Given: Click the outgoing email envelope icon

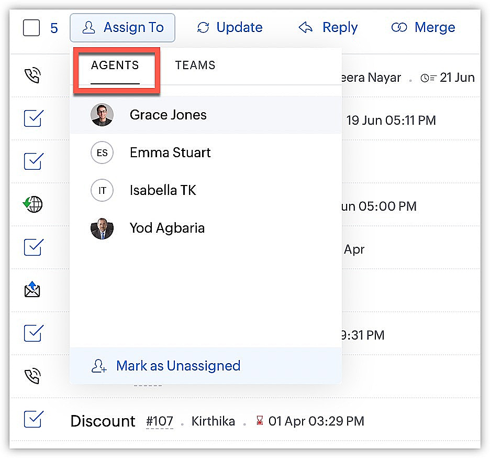Looking at the screenshot, I should coord(32,289).
